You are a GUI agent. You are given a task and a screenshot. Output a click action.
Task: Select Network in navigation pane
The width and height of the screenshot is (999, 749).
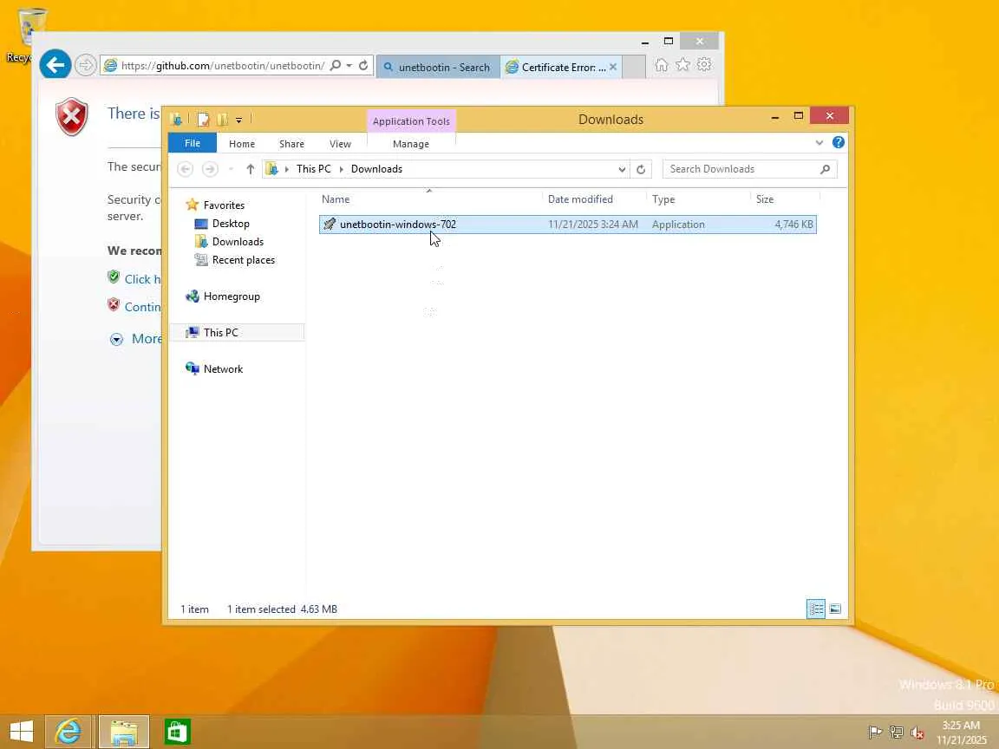point(223,368)
